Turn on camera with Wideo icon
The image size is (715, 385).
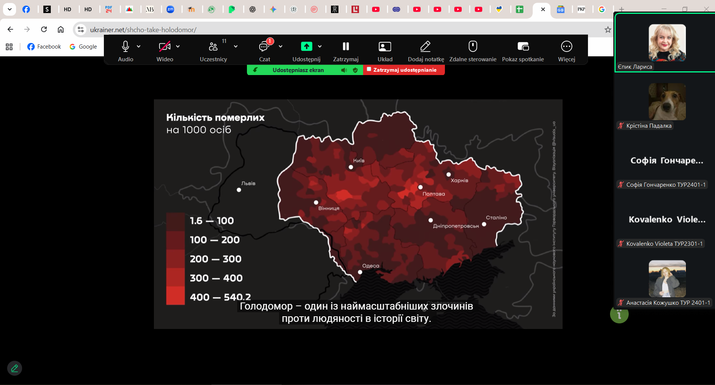(164, 47)
